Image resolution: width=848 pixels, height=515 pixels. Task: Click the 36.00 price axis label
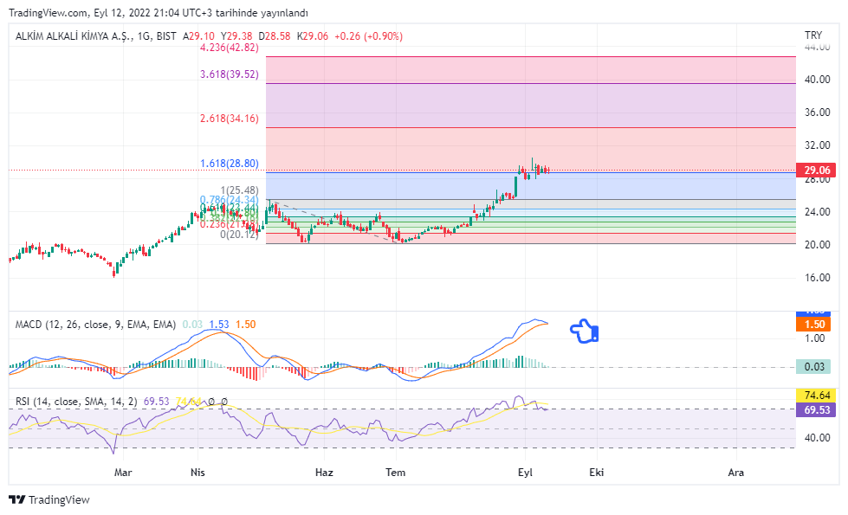coord(817,113)
